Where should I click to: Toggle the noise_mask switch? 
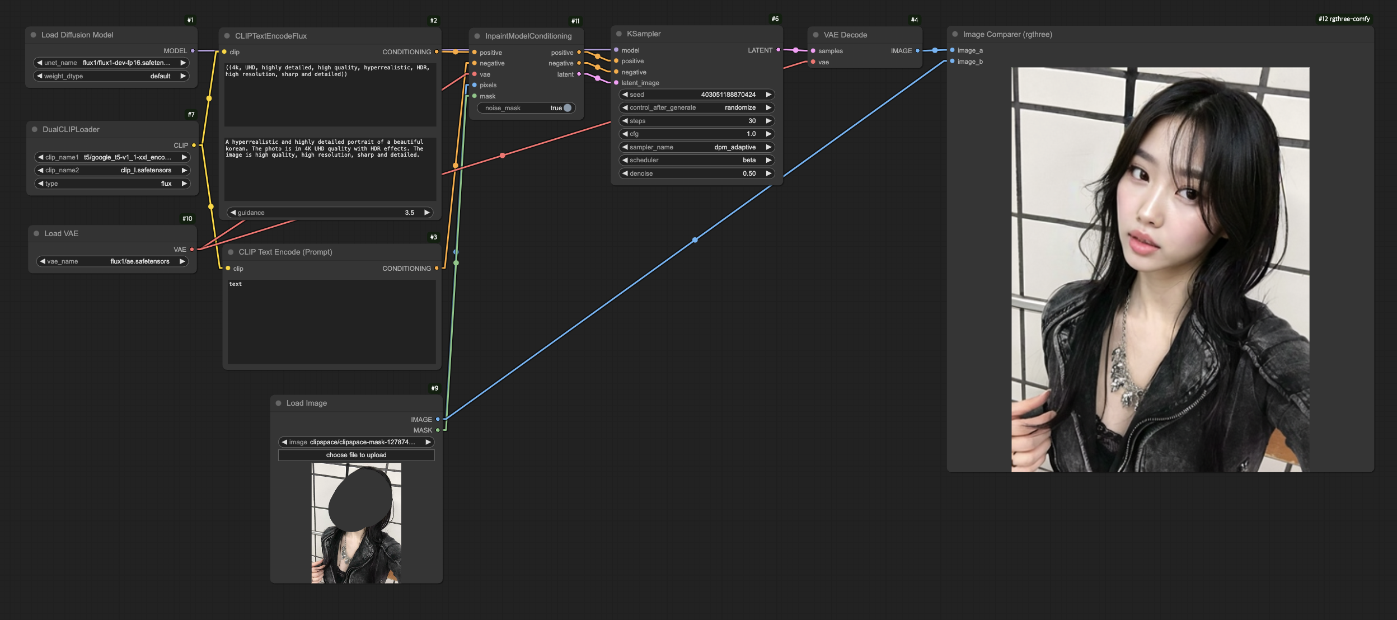568,108
